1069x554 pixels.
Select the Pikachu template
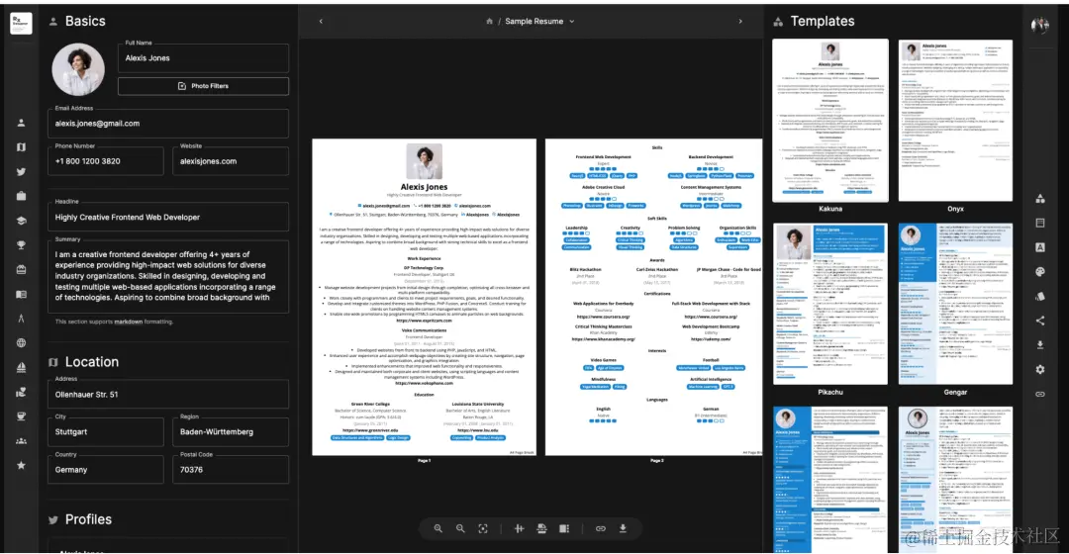click(829, 304)
